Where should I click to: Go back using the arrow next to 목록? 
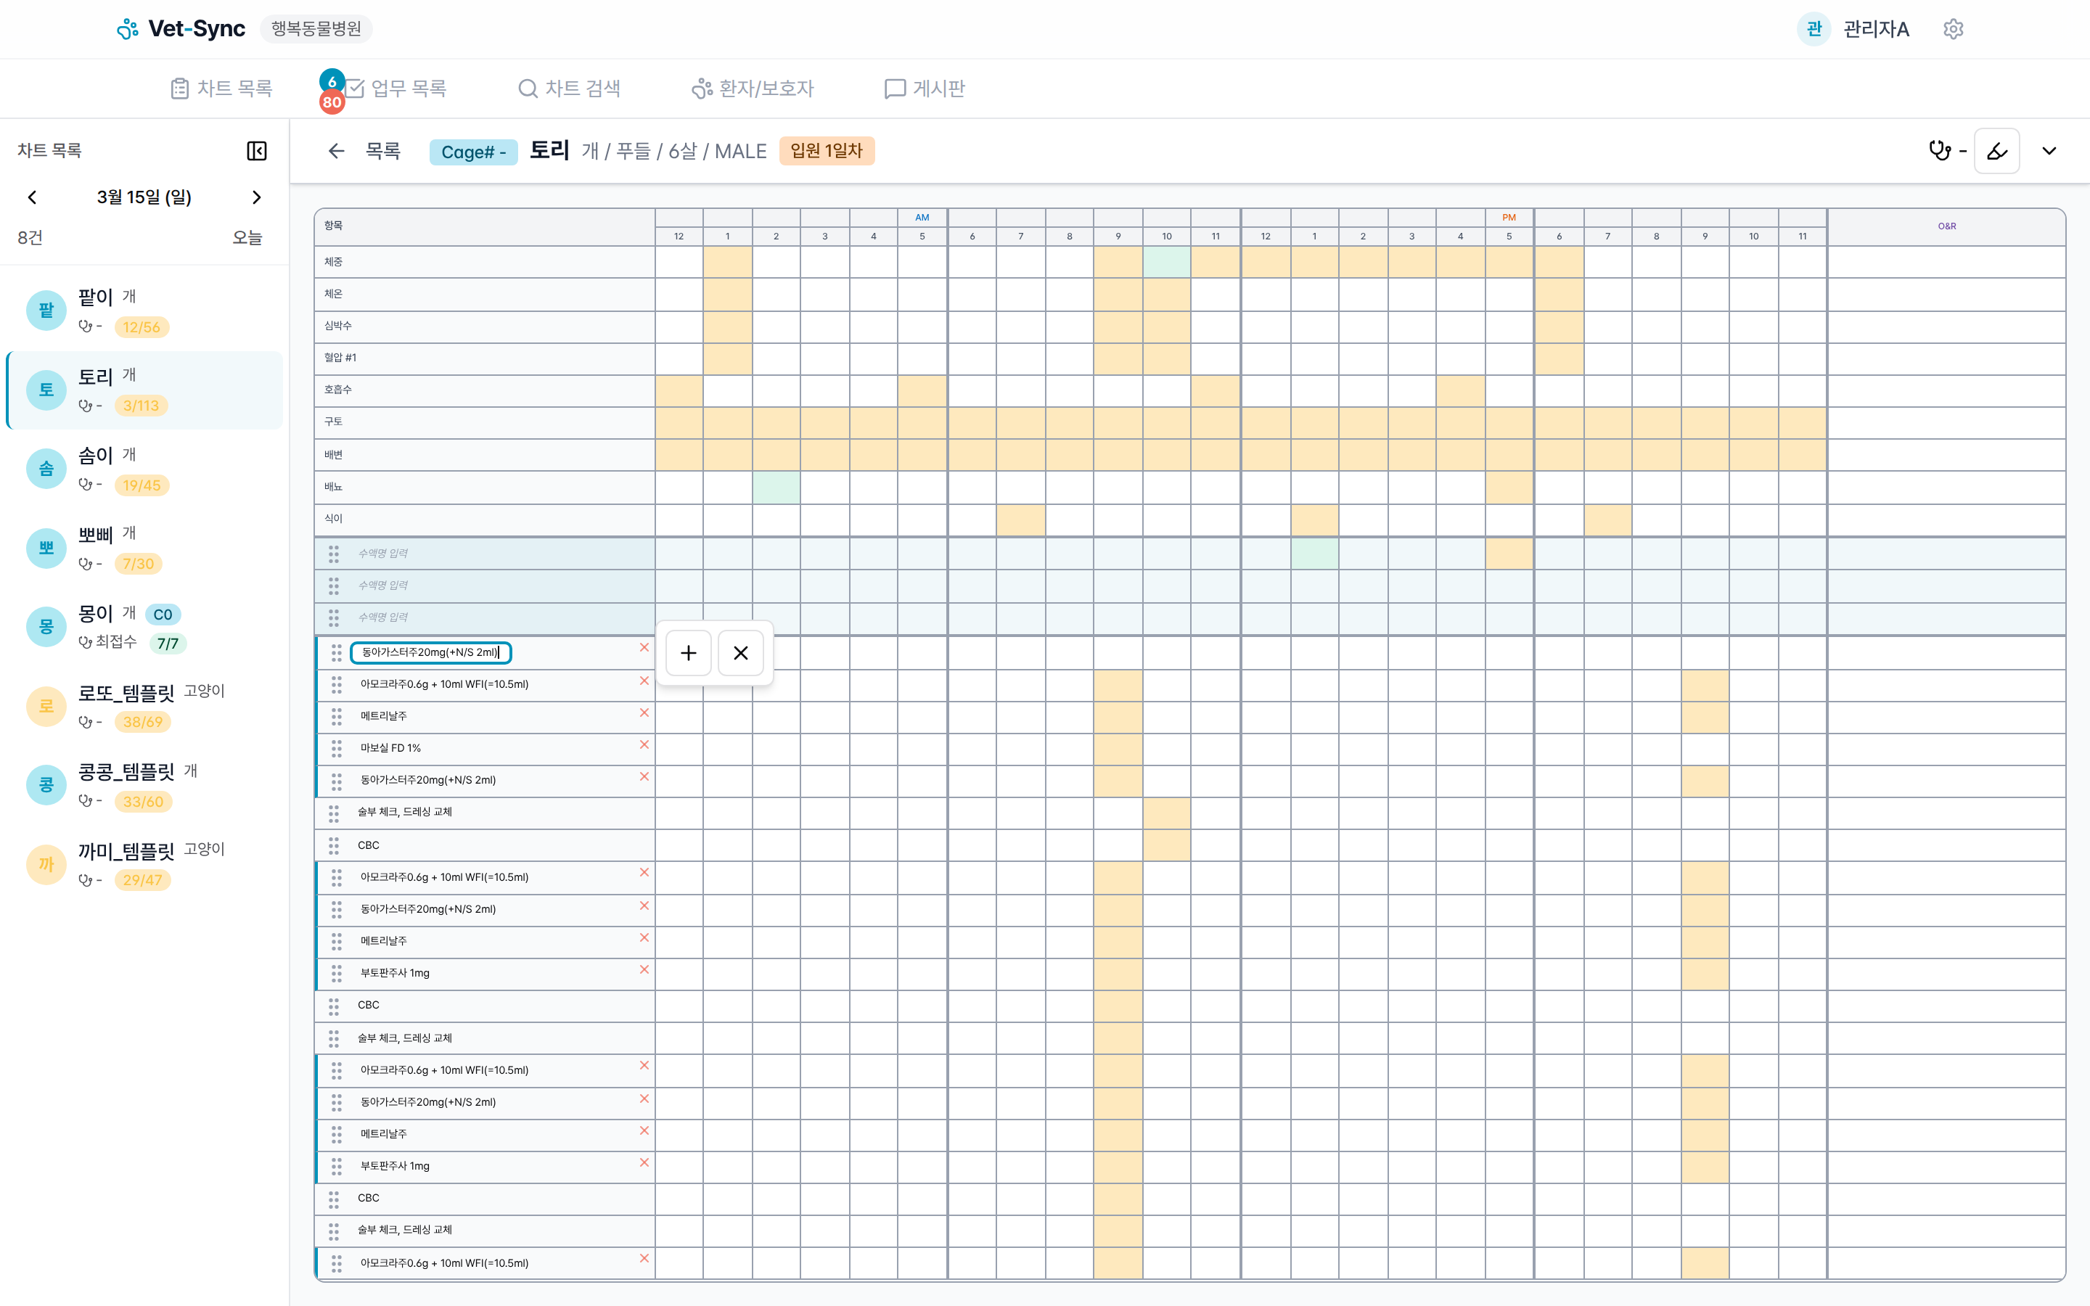pos(336,151)
